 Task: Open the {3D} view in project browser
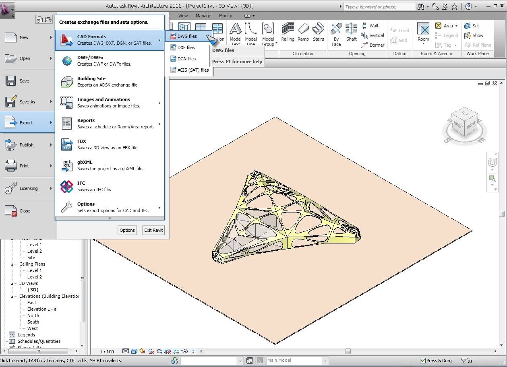click(33, 290)
